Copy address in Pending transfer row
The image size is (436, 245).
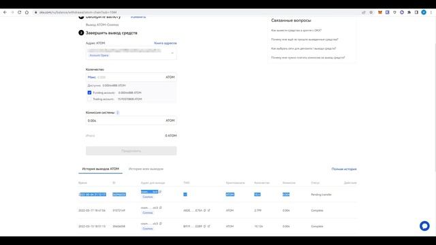click(160, 192)
